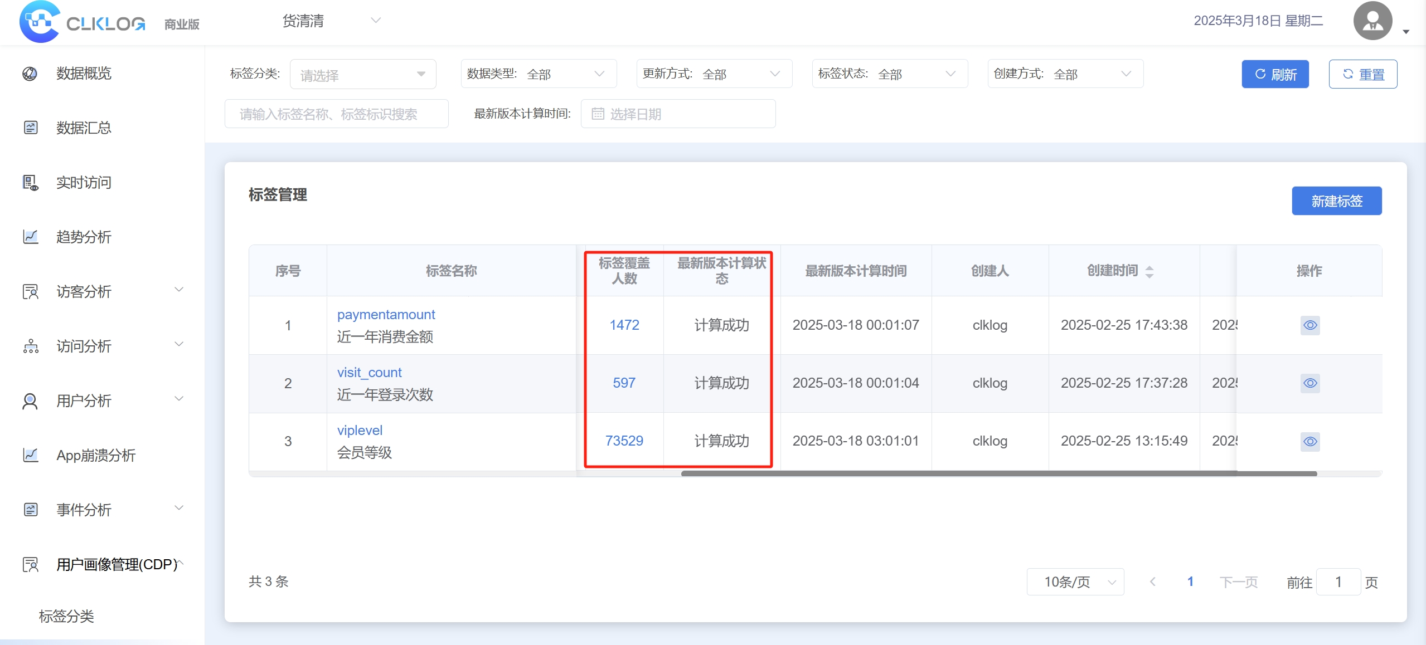Click the calendar icon in 选择日期 field
The image size is (1426, 645).
pyautogui.click(x=598, y=114)
